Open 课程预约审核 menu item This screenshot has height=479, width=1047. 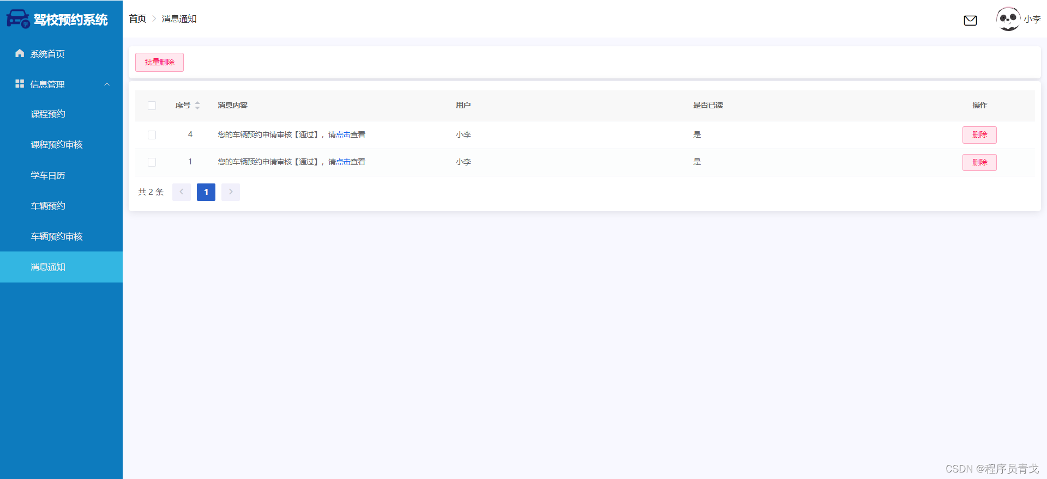[x=61, y=145]
